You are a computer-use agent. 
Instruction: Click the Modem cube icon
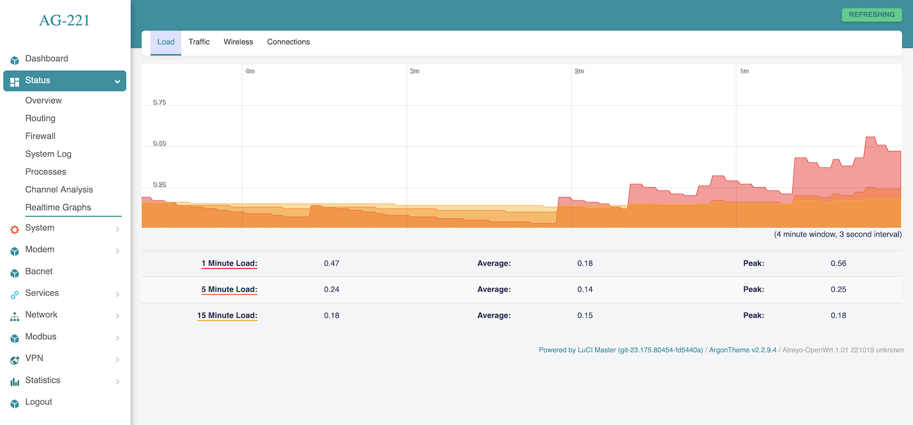[x=15, y=251]
